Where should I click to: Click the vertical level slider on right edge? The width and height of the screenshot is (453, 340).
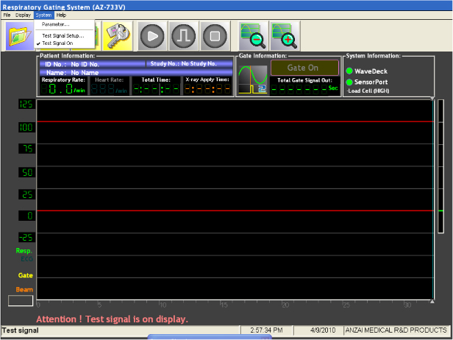coord(440,199)
